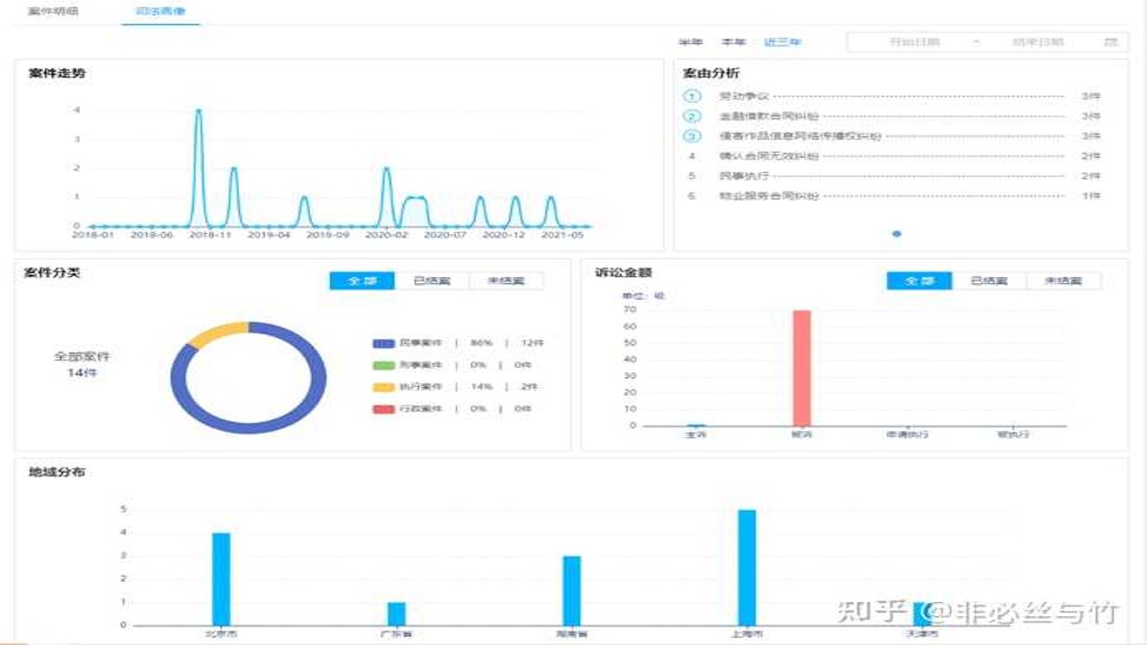The image size is (1147, 645).
Task: Click the 金融借款合同纠纷 row
Action: (x=893, y=116)
